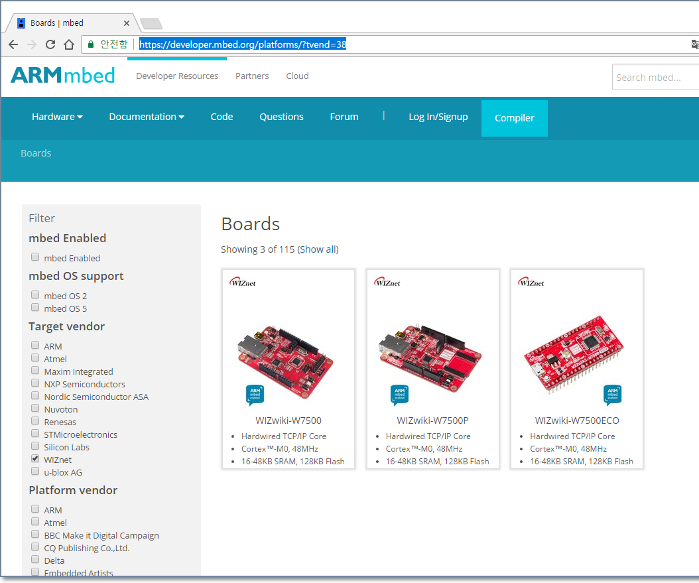This screenshot has width=699, height=583.
Task: Click mbed enabled badge on WIZwiki-W7500P
Action: [x=399, y=395]
